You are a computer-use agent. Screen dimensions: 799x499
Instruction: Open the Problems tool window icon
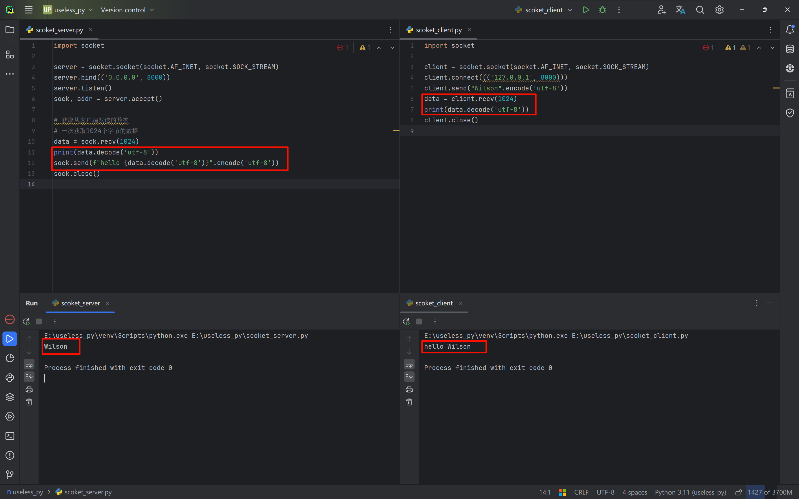pos(10,455)
